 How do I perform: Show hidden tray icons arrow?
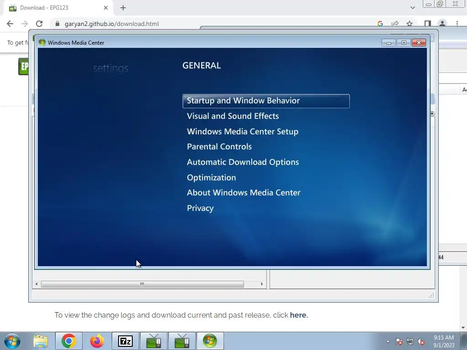[x=388, y=341]
